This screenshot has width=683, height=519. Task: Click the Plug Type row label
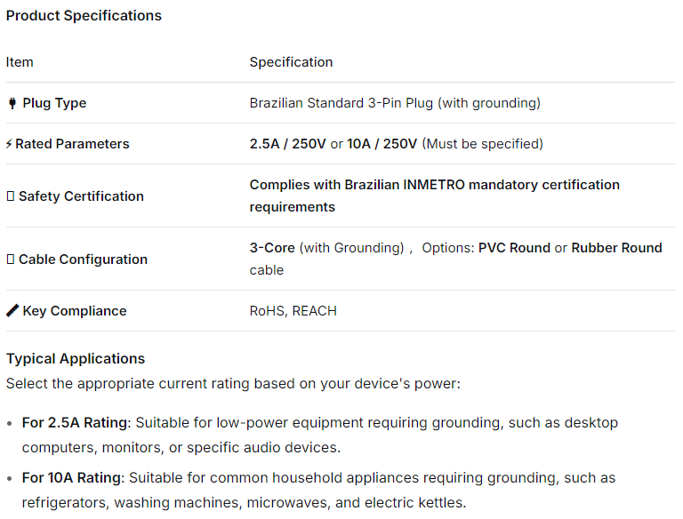coord(54,103)
